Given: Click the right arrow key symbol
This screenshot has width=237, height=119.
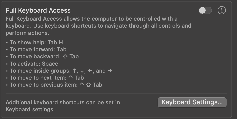Looking at the screenshot, I should click(x=110, y=71).
